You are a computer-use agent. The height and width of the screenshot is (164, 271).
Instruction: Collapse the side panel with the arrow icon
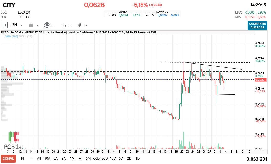click(x=5, y=25)
